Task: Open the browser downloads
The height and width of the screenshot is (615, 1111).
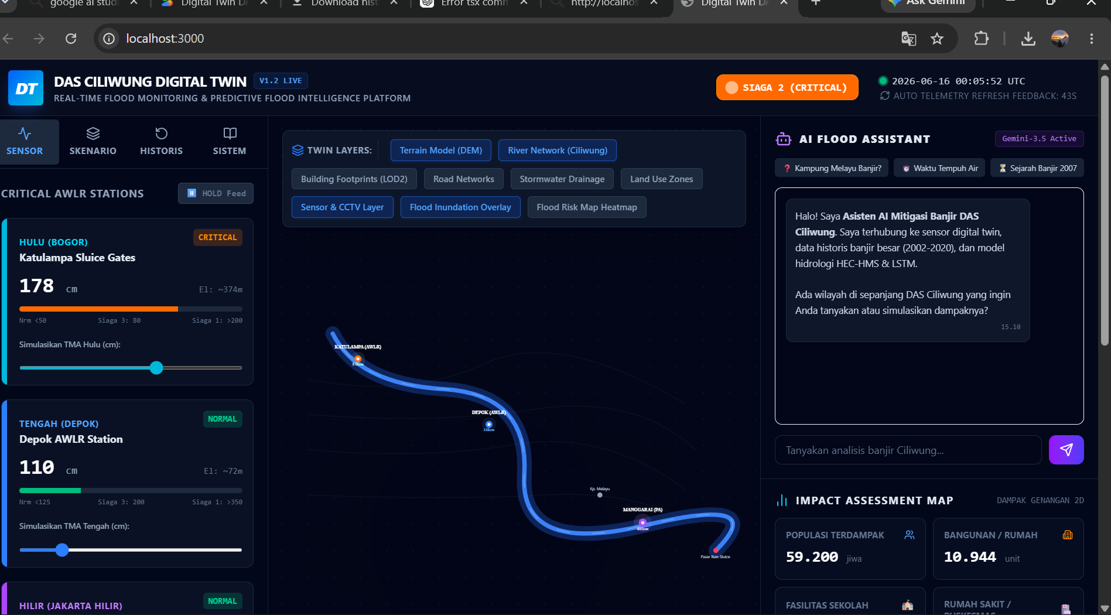Action: [x=1028, y=39]
